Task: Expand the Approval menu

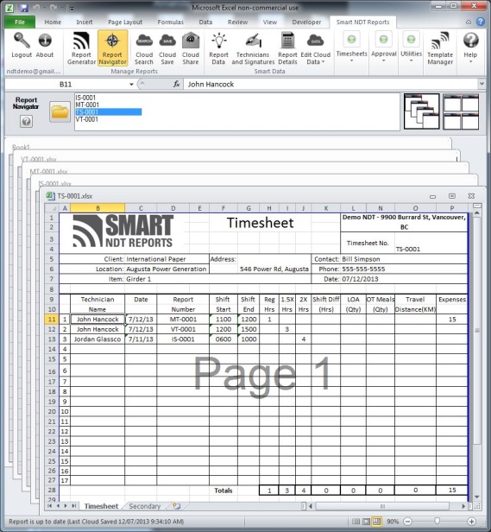Action: click(x=383, y=47)
